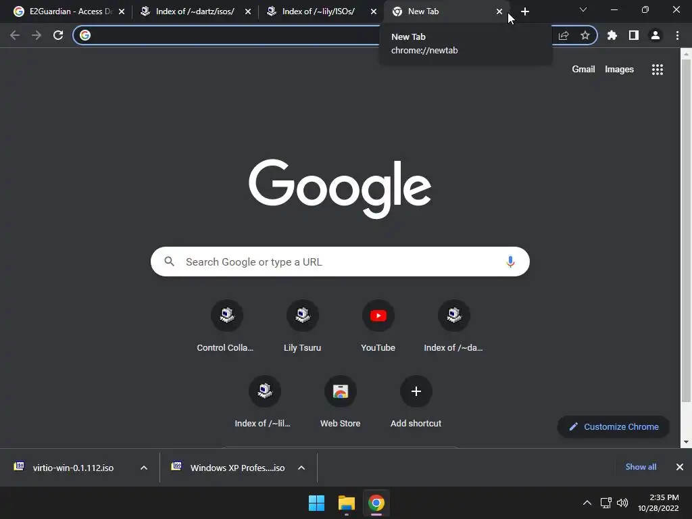Viewport: 692px width, 519px height.
Task: Click the browser forward arrow
Action: pos(36,35)
